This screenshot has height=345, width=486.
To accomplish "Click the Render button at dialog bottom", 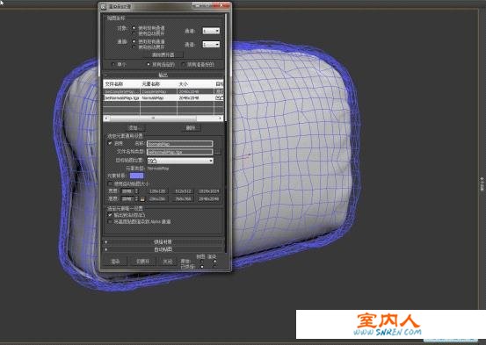I will (x=115, y=262).
